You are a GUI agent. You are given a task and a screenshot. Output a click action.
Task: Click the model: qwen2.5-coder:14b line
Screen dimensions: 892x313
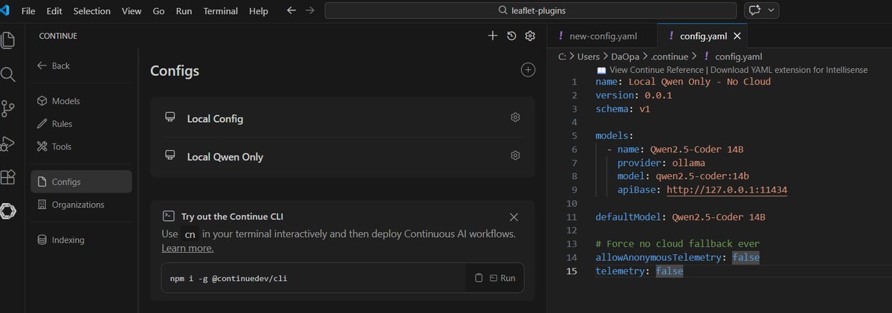click(682, 176)
